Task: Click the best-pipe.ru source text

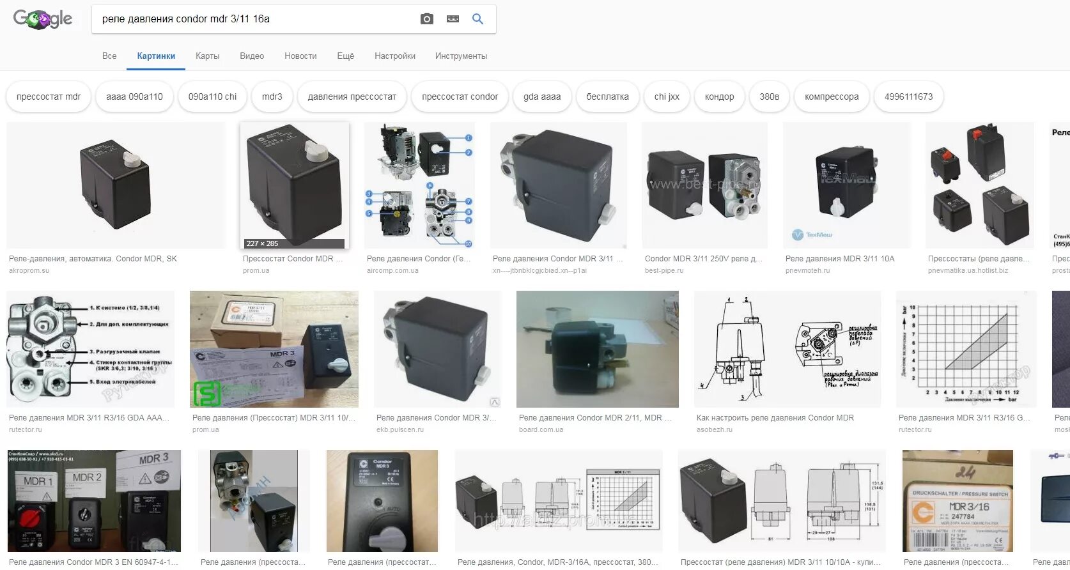Action: (x=664, y=271)
